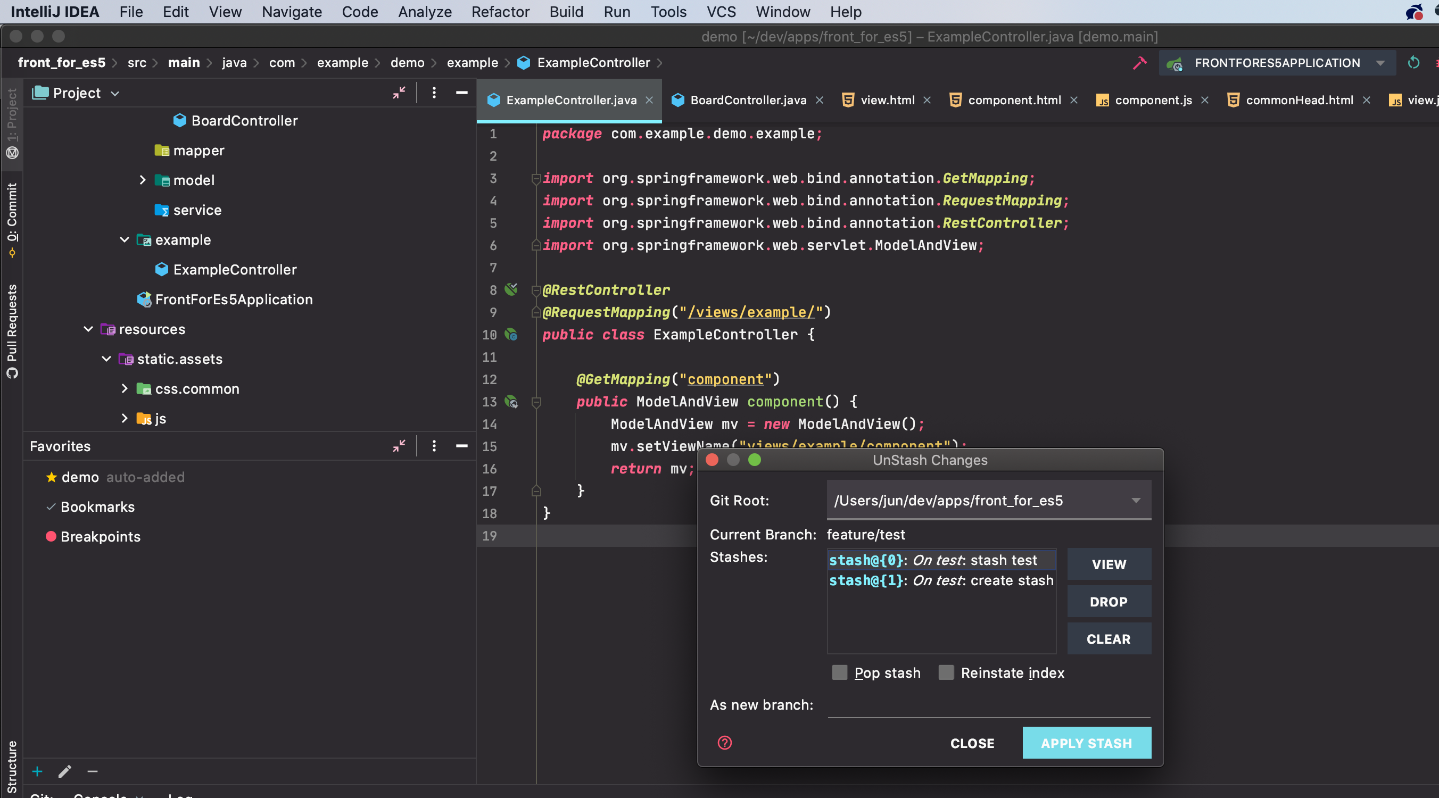The width and height of the screenshot is (1439, 798).
Task: Click the Build hammer icon
Action: tap(1139, 63)
